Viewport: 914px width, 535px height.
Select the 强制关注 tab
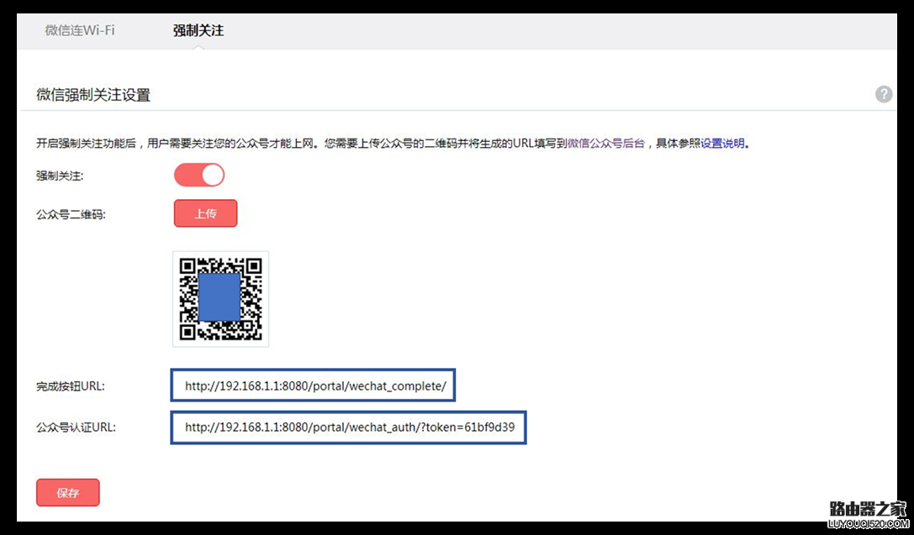[x=198, y=30]
